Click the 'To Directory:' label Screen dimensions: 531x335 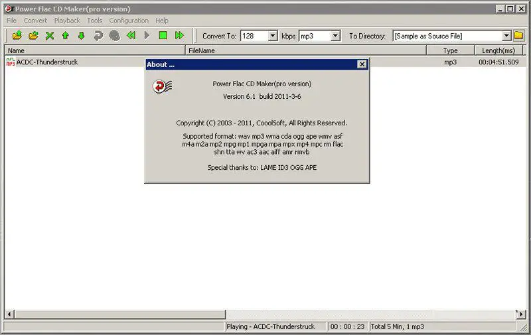368,36
